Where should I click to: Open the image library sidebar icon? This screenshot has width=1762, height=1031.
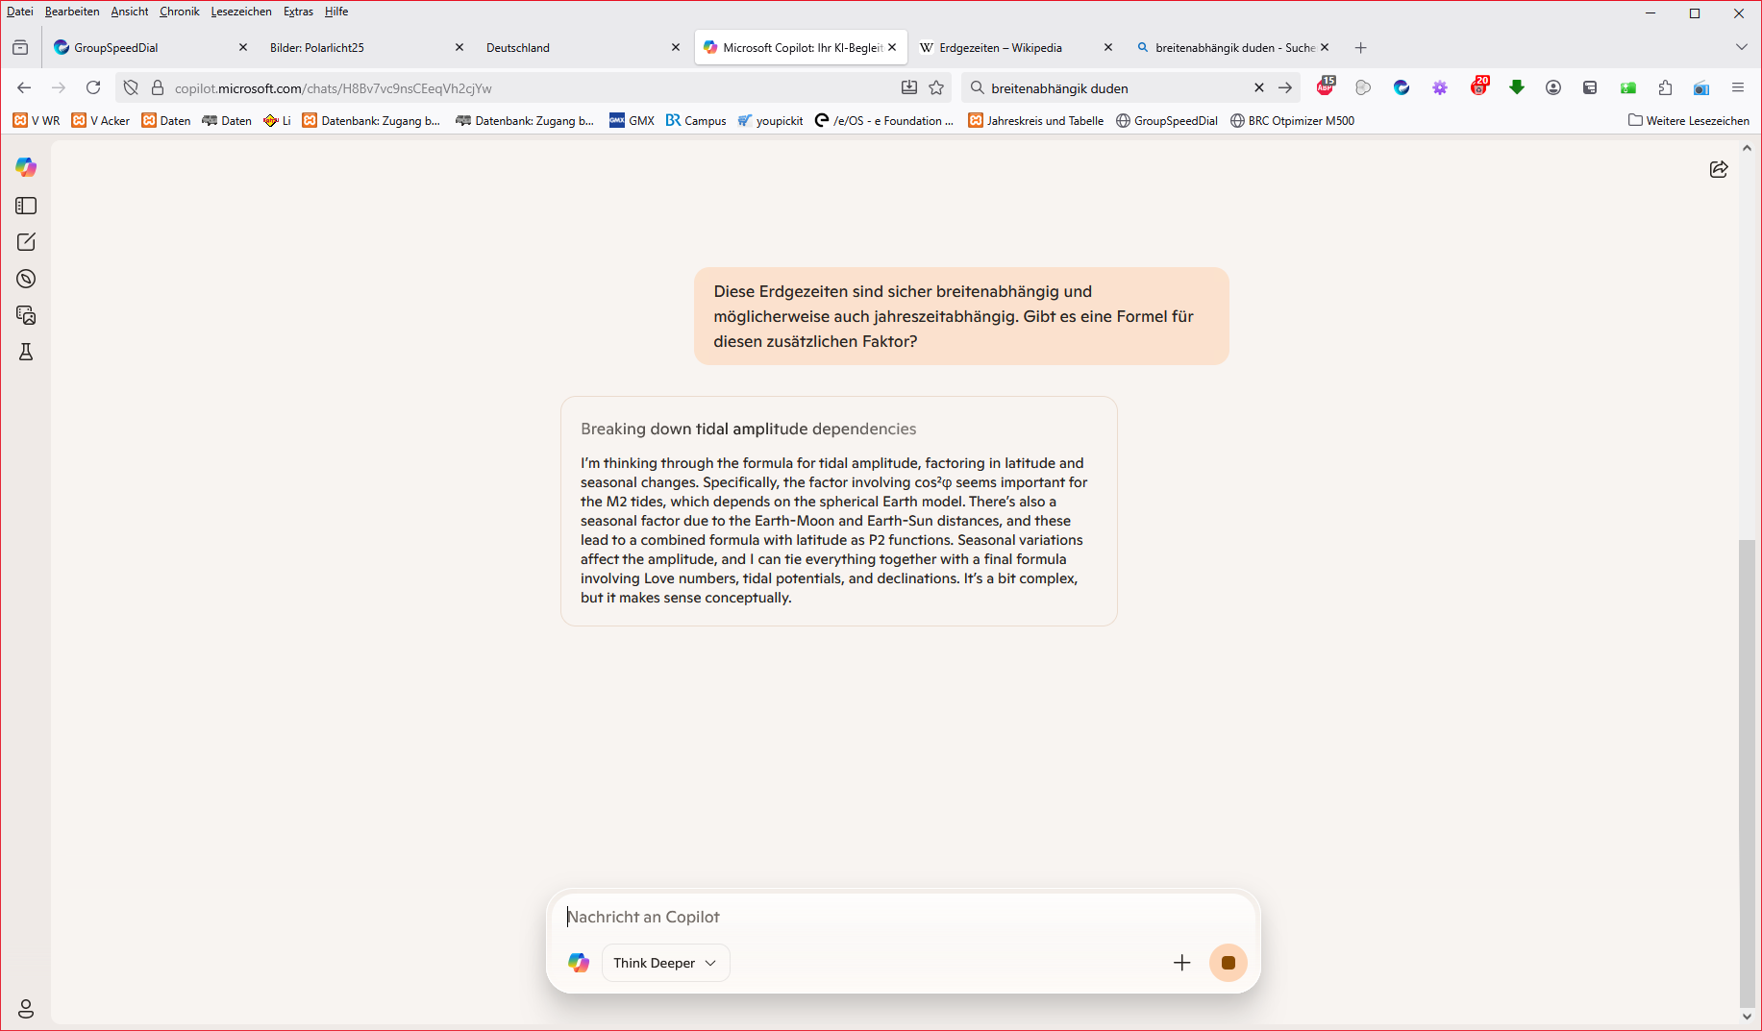26,315
